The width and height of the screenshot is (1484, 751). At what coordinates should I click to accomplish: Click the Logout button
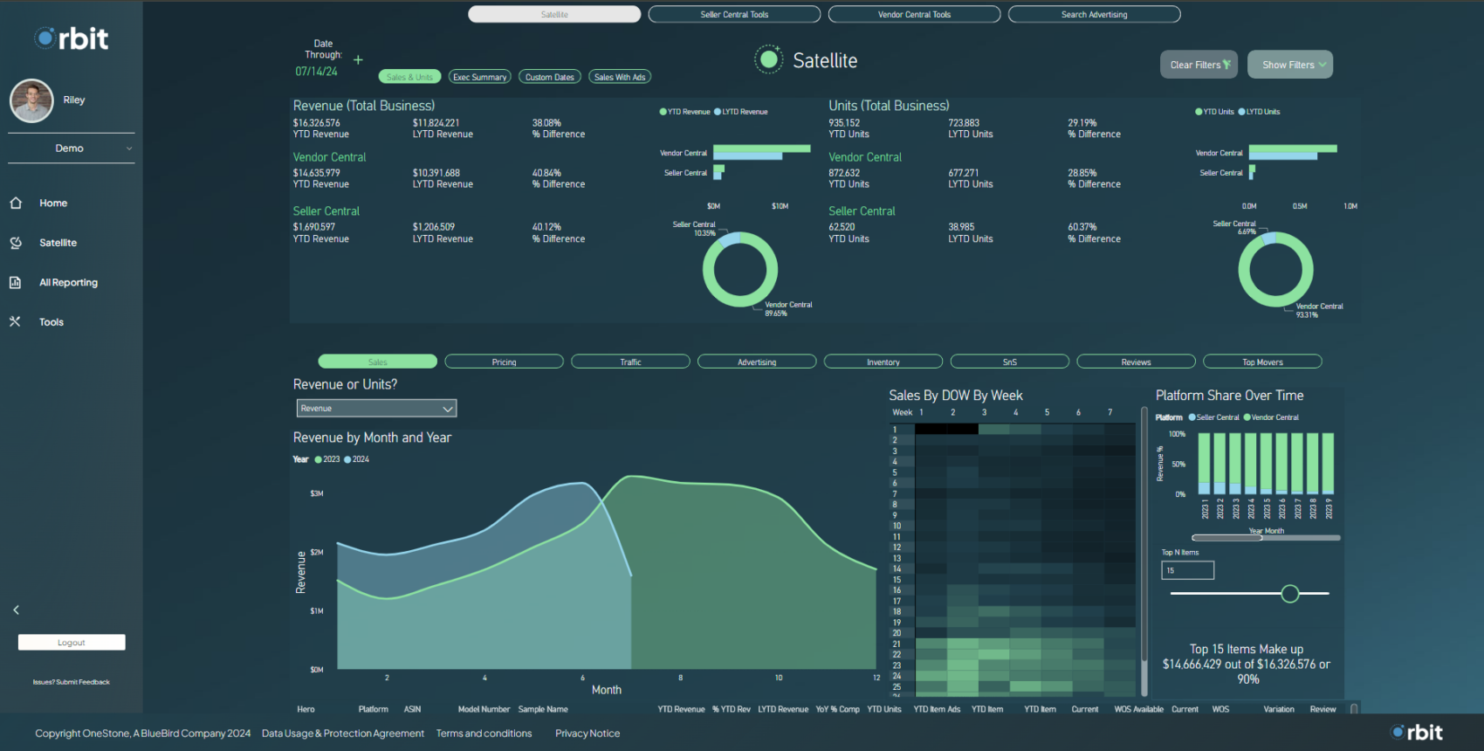72,642
